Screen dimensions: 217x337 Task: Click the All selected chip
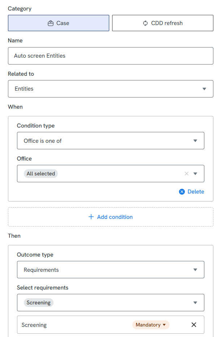point(41,174)
